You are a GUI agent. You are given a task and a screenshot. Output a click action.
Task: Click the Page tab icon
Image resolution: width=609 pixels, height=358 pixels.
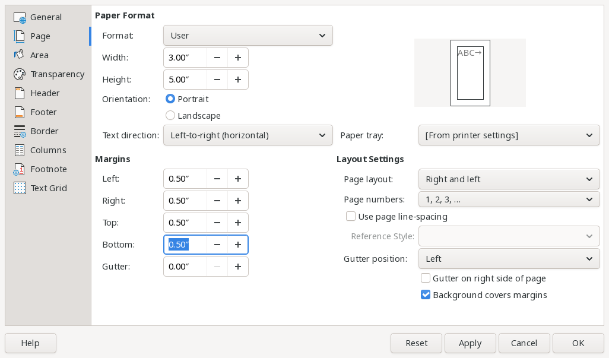coord(20,36)
